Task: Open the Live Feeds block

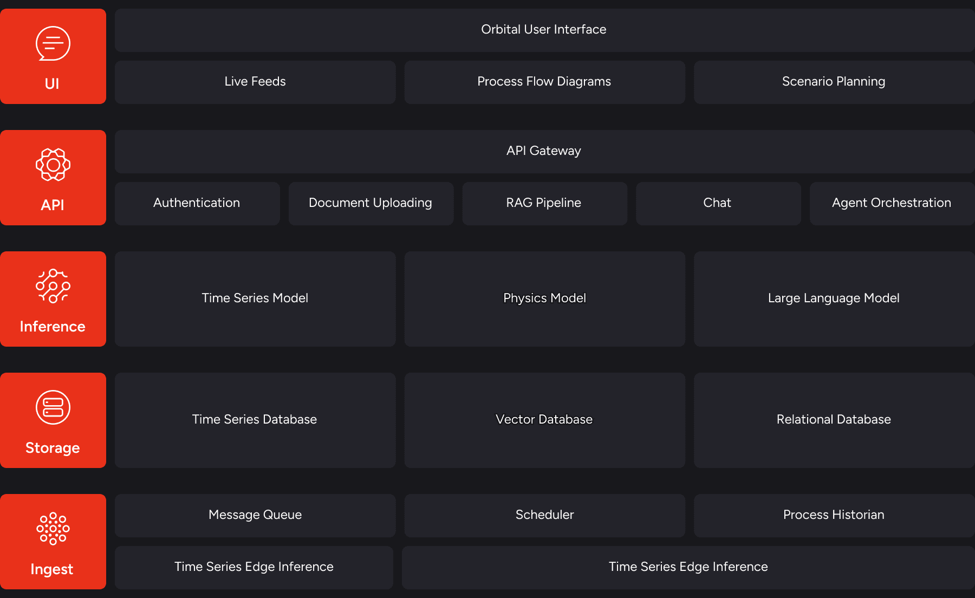Action: tap(255, 82)
